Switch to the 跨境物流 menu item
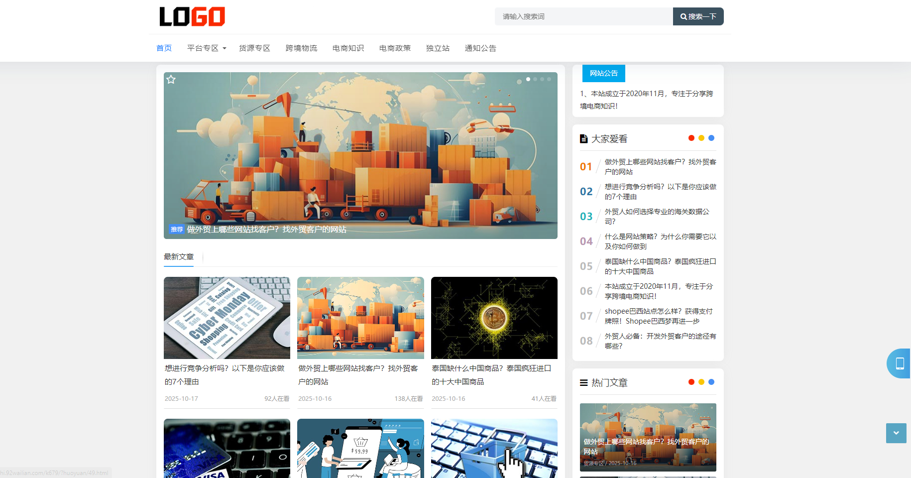The height and width of the screenshot is (478, 911). pos(301,48)
